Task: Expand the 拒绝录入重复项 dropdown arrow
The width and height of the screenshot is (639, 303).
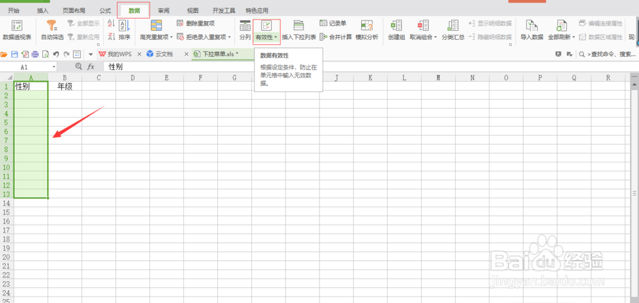Action: (x=229, y=37)
